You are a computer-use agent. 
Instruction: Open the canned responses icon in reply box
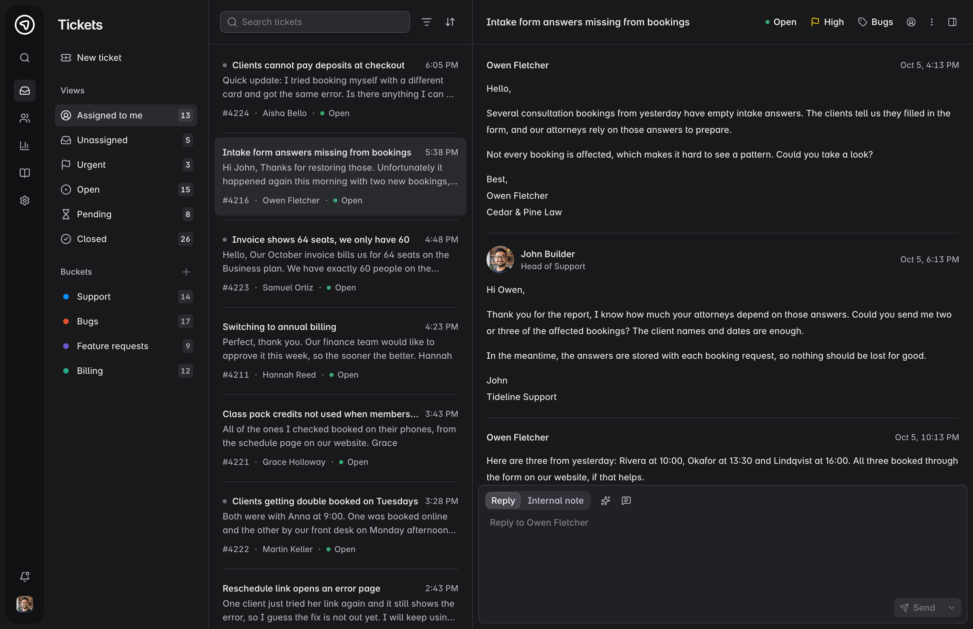point(626,500)
